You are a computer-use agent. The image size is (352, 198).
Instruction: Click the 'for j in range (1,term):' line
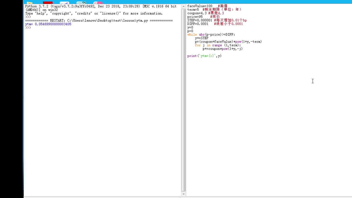(x=218, y=45)
